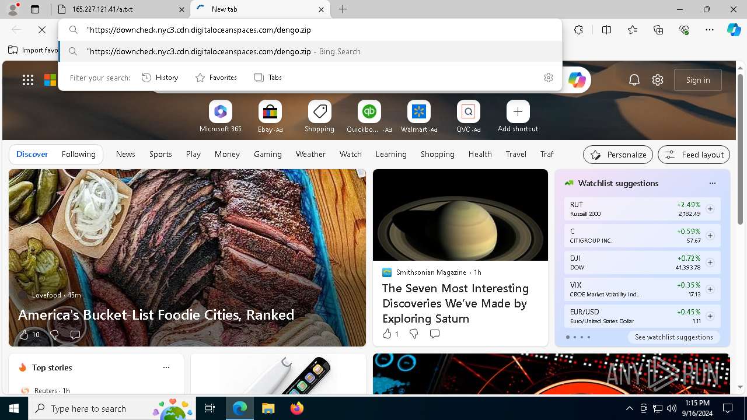The width and height of the screenshot is (747, 420).
Task: Add RUT Russell 2000 to watchlist
Action: coord(710,209)
